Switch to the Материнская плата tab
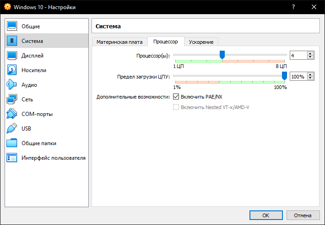This screenshot has width=325, height=225. (x=119, y=42)
